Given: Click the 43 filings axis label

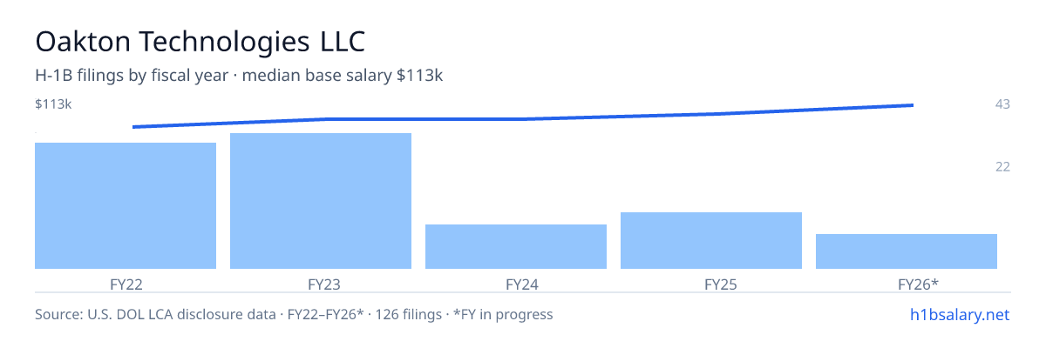Looking at the screenshot, I should [x=1002, y=104].
